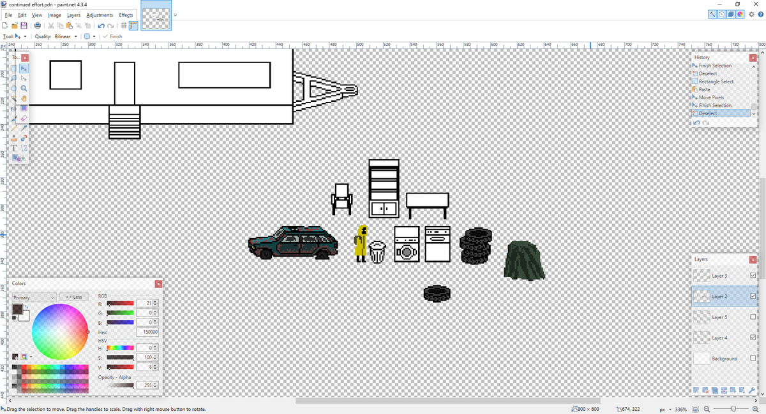Open the Tool chooser dropdown
766x414 pixels.
(x=20, y=36)
